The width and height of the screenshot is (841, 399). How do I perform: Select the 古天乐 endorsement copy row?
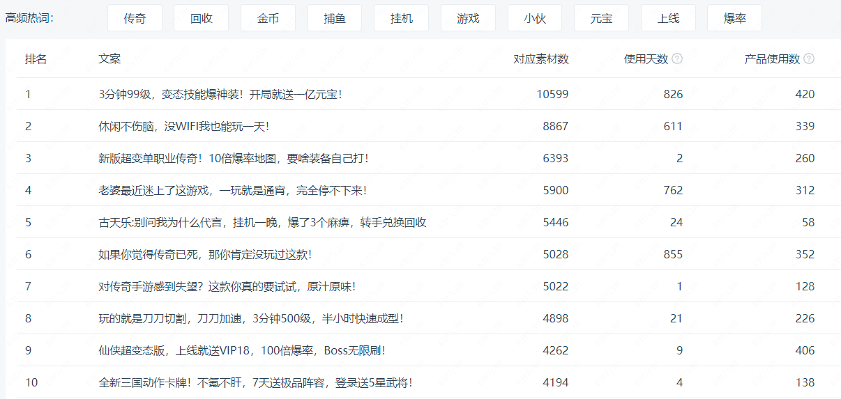pyautogui.click(x=262, y=222)
